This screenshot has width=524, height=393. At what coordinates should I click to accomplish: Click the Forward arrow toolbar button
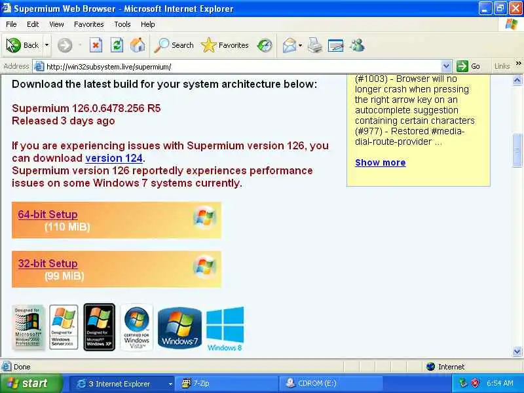click(65, 45)
